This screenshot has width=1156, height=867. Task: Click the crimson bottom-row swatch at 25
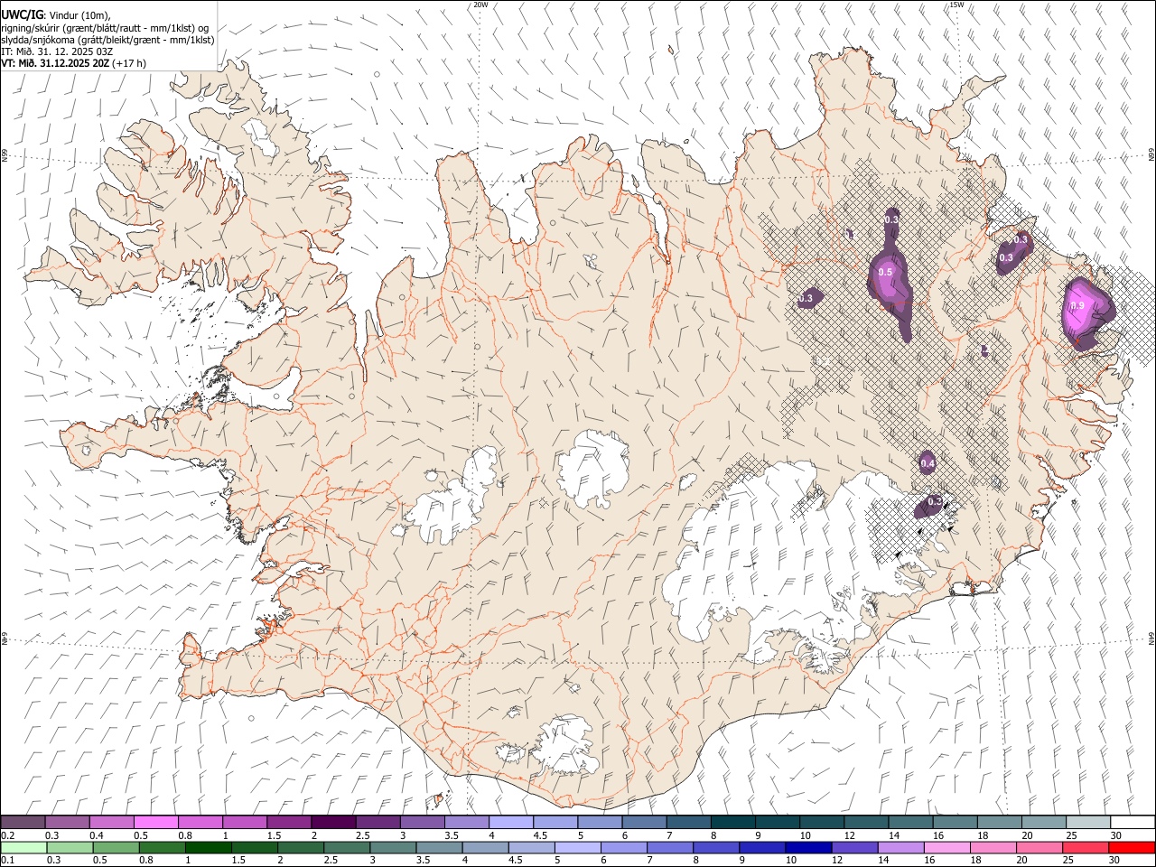pyautogui.click(x=1086, y=848)
